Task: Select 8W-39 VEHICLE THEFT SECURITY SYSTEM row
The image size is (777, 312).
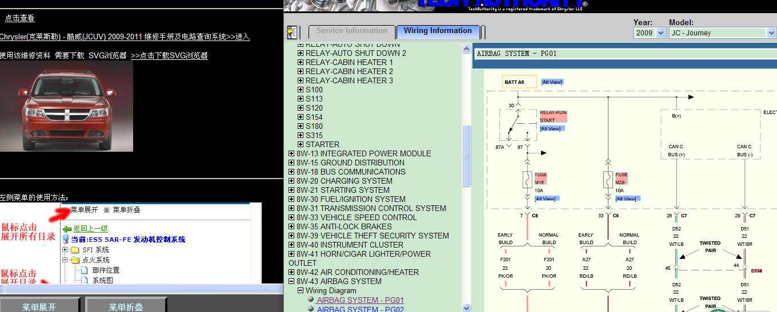Action: [x=373, y=236]
